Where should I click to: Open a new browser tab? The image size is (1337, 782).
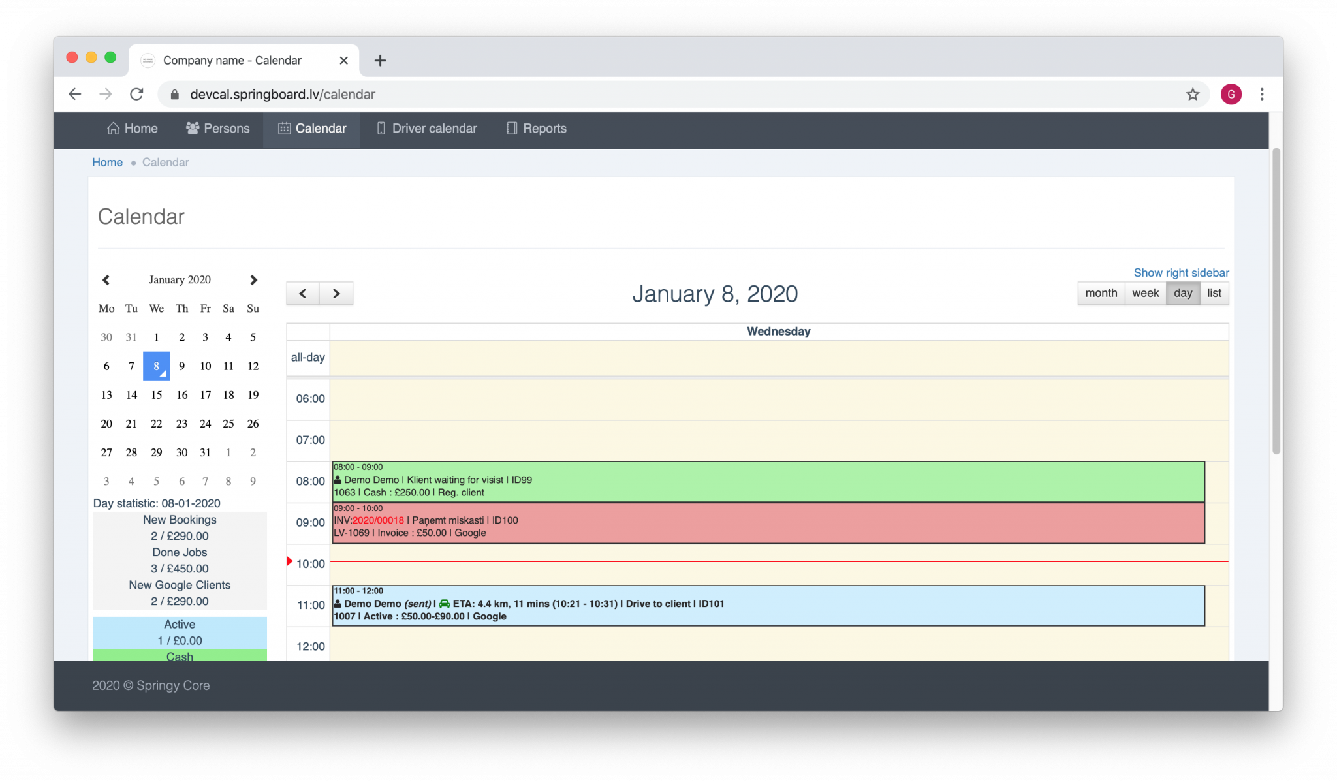pos(380,61)
